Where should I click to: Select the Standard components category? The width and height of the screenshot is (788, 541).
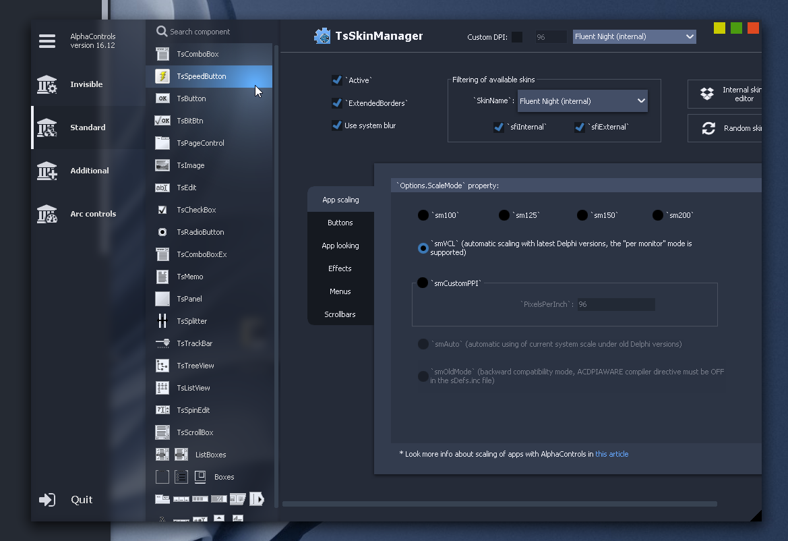pos(88,127)
